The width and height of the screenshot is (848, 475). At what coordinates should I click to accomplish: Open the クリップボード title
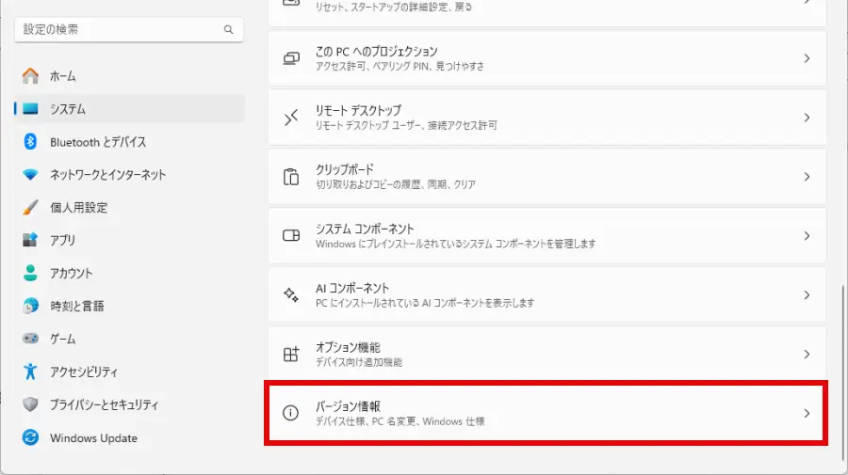pos(345,169)
